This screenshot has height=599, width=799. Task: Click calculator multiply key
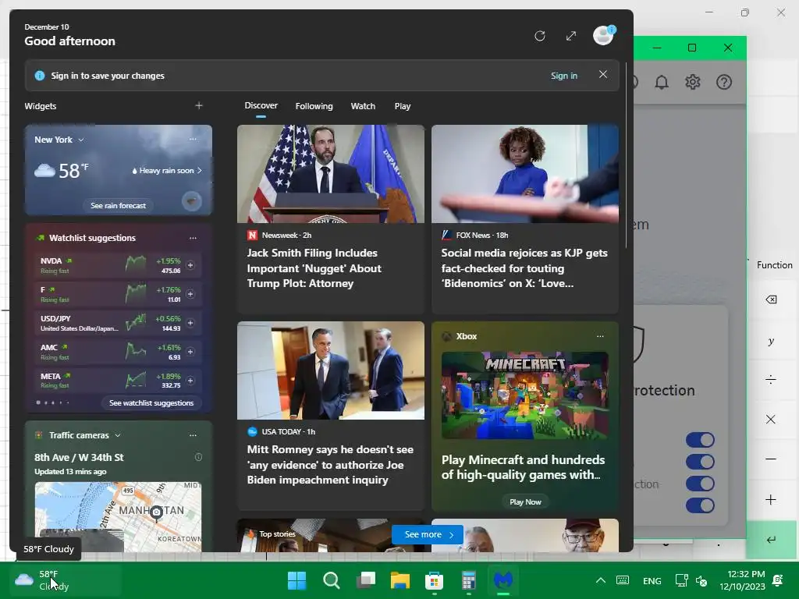click(x=771, y=419)
